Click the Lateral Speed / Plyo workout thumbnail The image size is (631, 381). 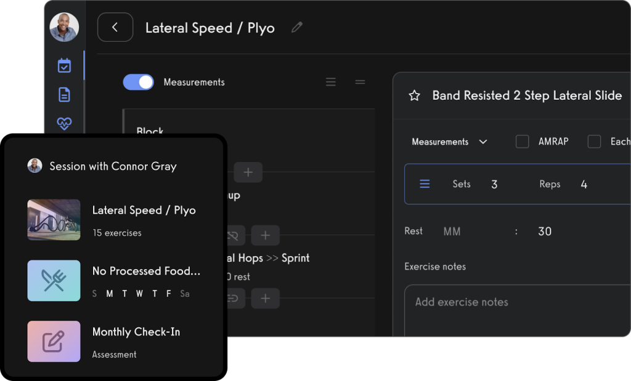[x=54, y=220]
